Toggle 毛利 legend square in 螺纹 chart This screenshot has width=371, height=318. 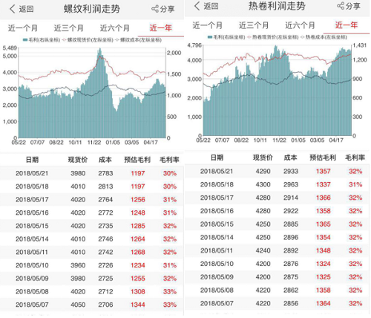[x=25, y=40]
